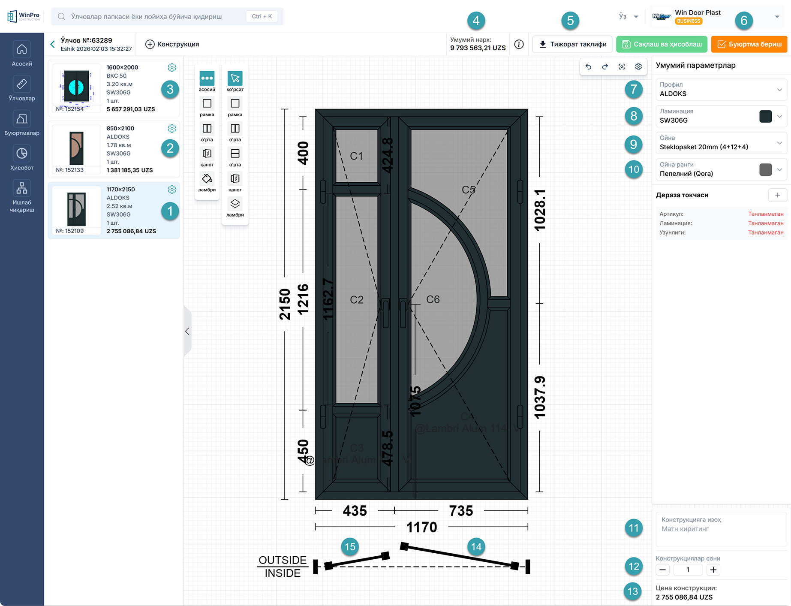
Task: Open gear settings for 1600×2000 construction
Action: click(172, 67)
